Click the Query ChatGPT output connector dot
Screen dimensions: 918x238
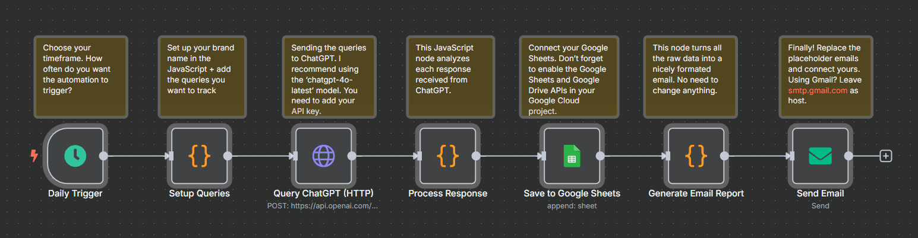pos(352,156)
